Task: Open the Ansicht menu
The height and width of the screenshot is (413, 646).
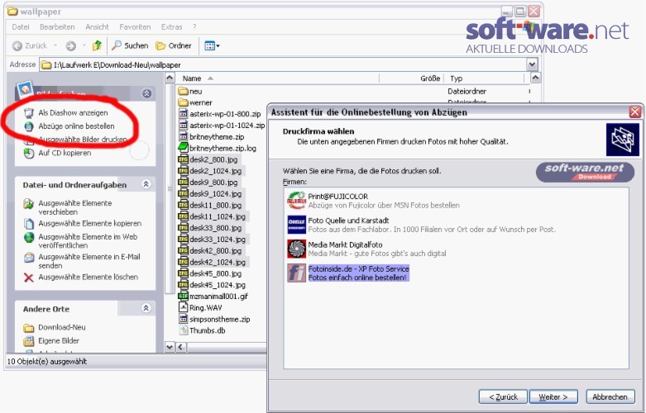Action: click(98, 26)
